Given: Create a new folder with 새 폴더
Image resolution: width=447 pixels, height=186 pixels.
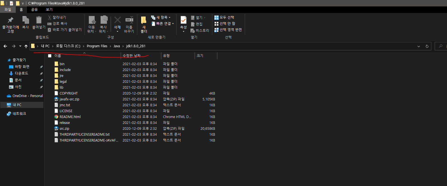Looking at the screenshot, I should pos(144,25).
